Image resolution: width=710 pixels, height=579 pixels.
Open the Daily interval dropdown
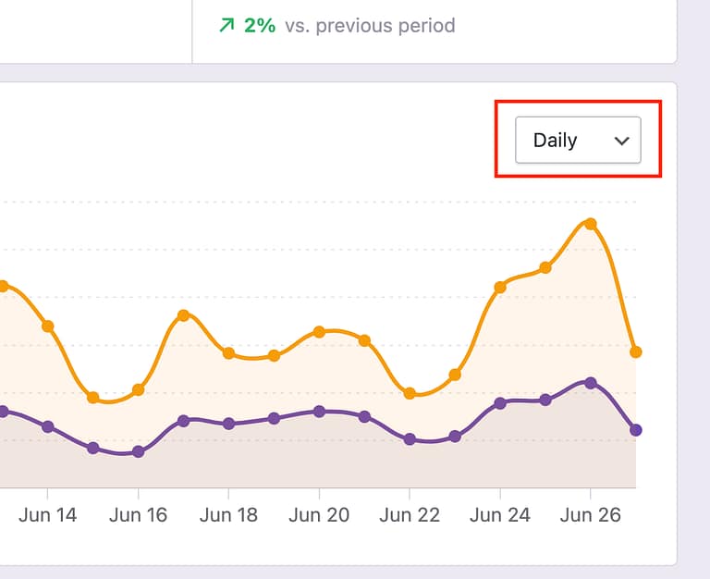click(x=577, y=141)
